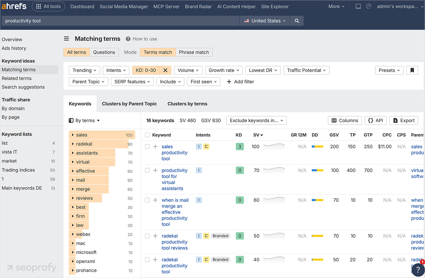Tick the radekal productivity tool reviews checkbox

[147, 236]
